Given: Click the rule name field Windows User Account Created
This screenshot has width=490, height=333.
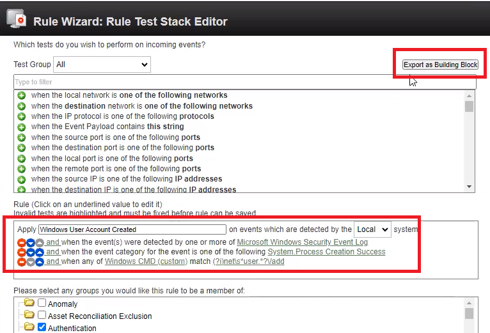Looking at the screenshot, I should pyautogui.click(x=132, y=229).
